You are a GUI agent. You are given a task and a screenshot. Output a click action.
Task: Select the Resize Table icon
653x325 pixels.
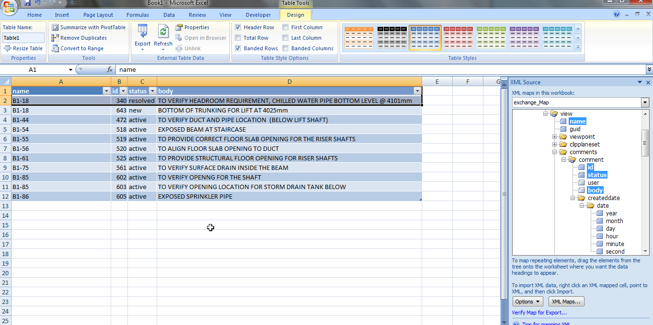pos(7,48)
